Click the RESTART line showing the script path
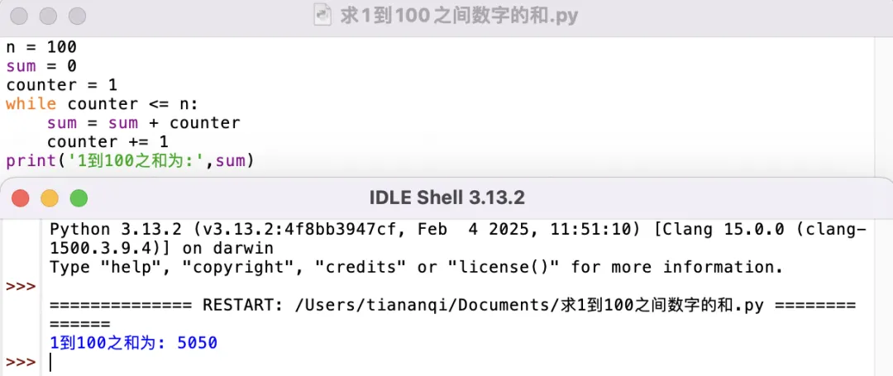 pos(453,305)
